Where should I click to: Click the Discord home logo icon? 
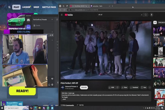click(x=28, y=20)
